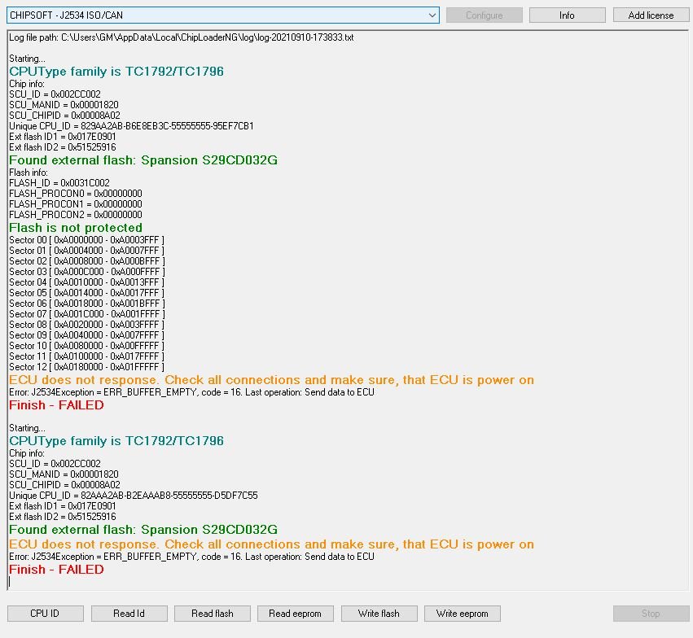Click the FLASH_ID = 0x0031C002 line
Viewport: 693px width, 638px height.
[x=59, y=183]
